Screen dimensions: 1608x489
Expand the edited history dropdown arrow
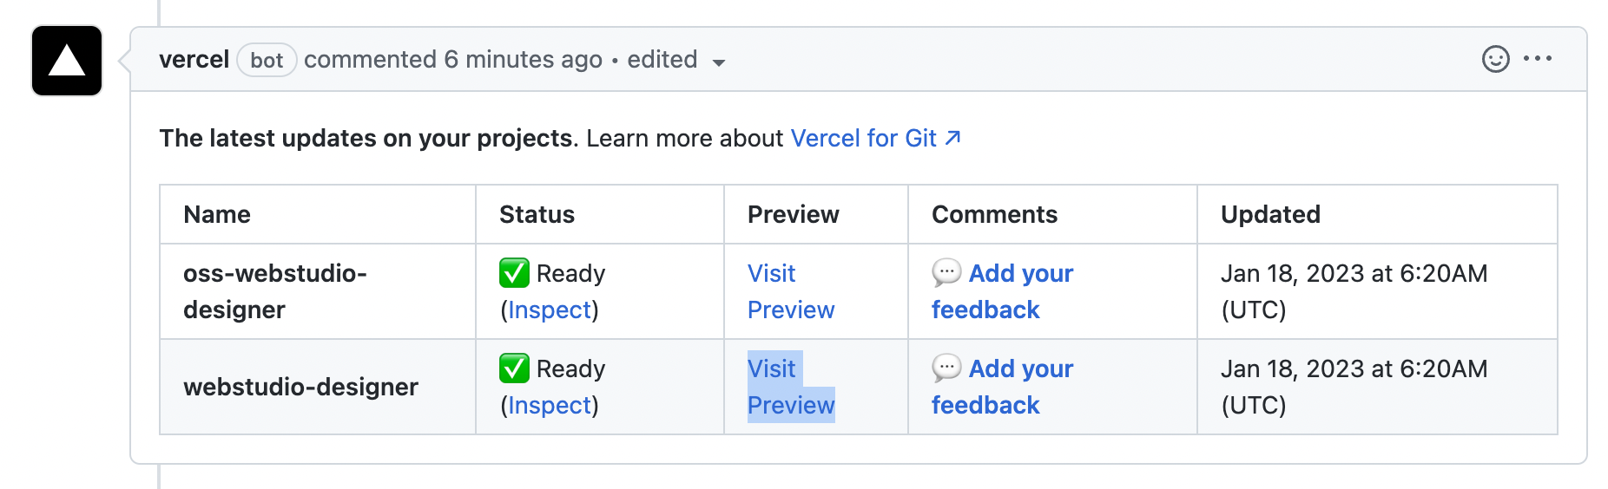719,62
